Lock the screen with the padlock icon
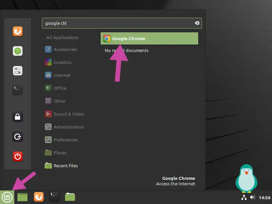Screen dimensions: 272x204 18,117
